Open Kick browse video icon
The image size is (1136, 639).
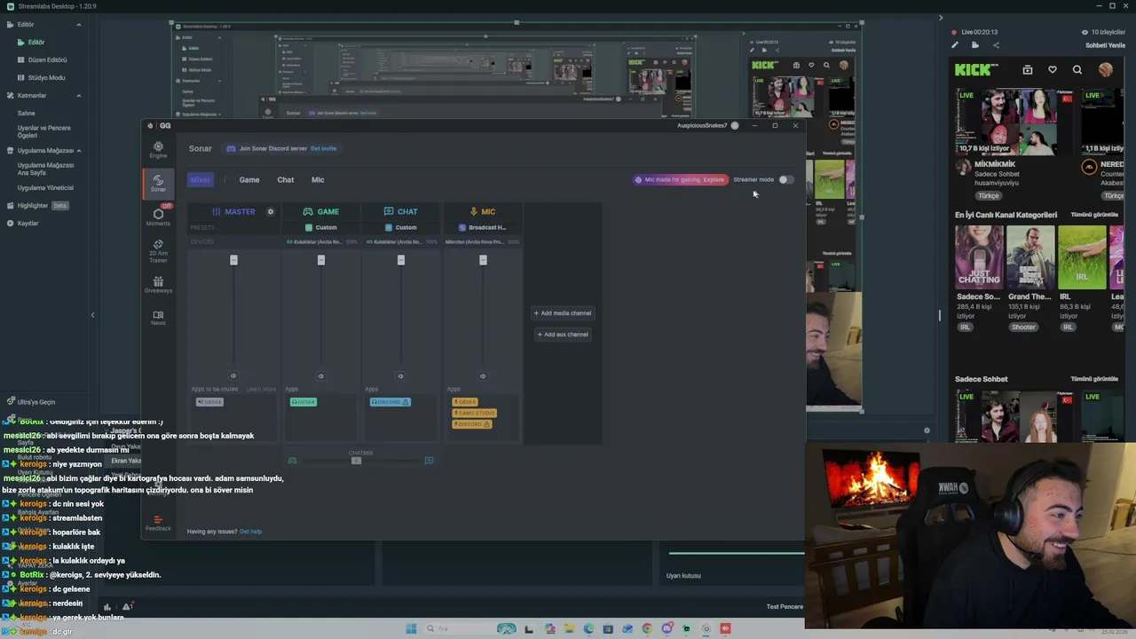[x=1027, y=69]
